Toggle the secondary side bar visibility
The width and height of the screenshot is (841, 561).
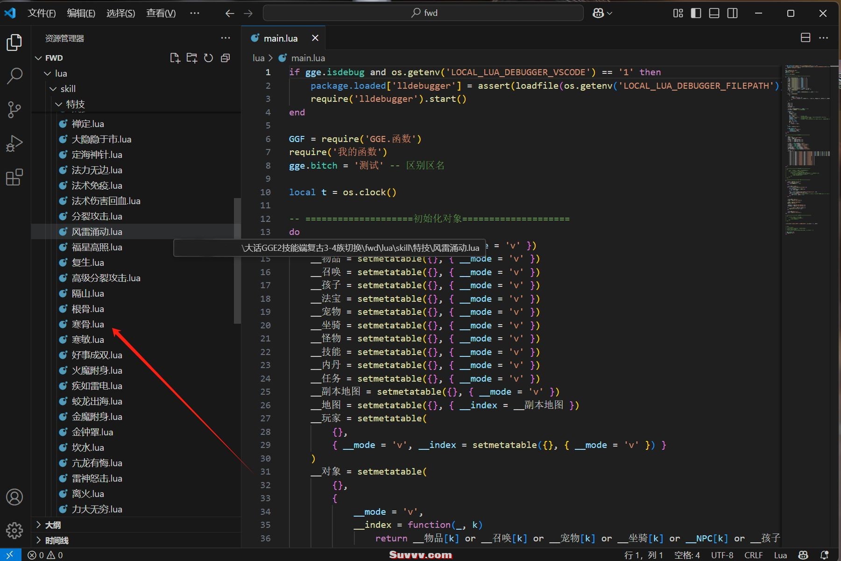732,13
